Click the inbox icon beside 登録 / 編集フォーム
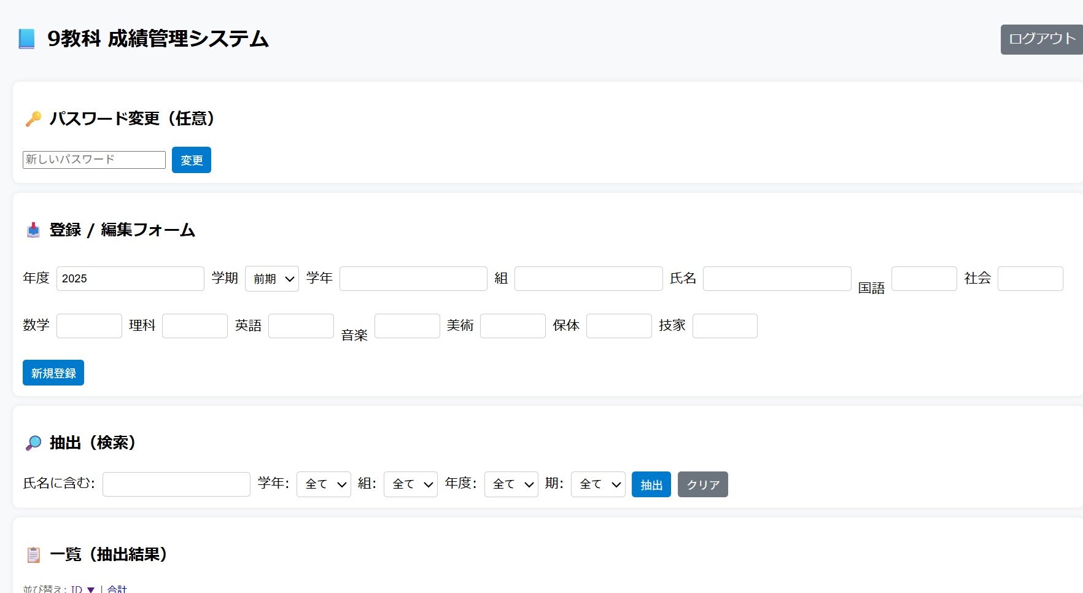The width and height of the screenshot is (1083, 593). pyautogui.click(x=33, y=230)
